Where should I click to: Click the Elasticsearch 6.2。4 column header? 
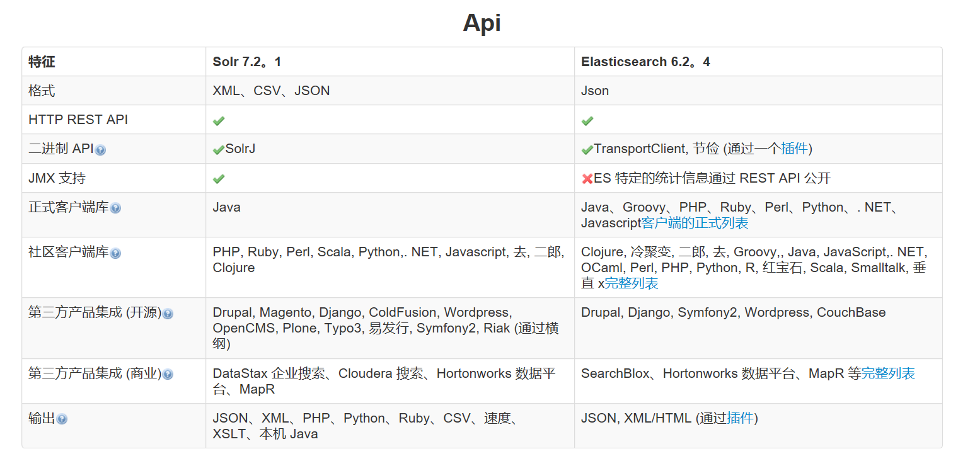click(645, 62)
